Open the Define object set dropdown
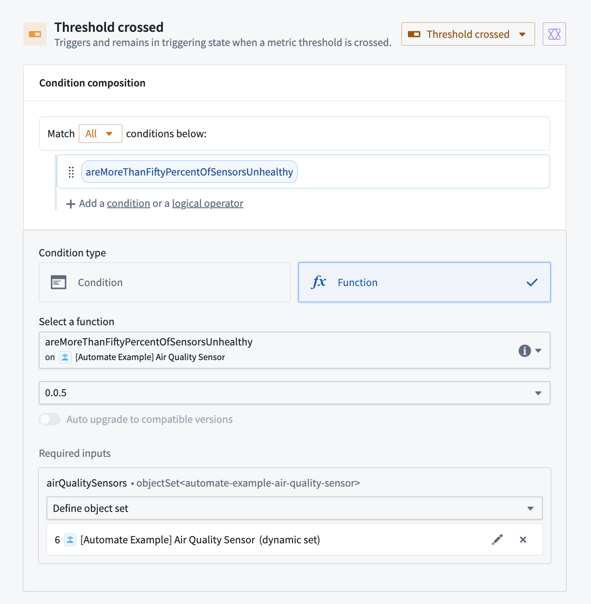The width and height of the screenshot is (591, 604). (295, 508)
